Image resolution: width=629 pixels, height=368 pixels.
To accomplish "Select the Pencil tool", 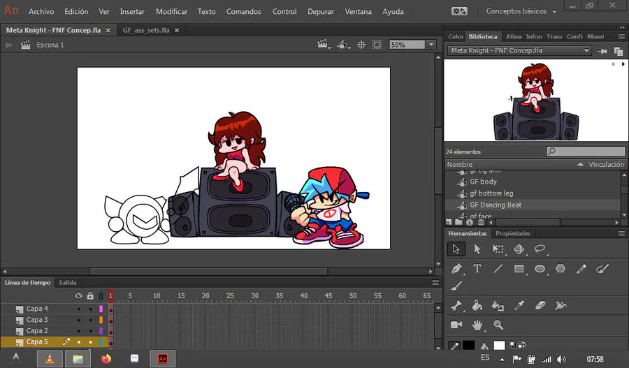I will pos(581,269).
